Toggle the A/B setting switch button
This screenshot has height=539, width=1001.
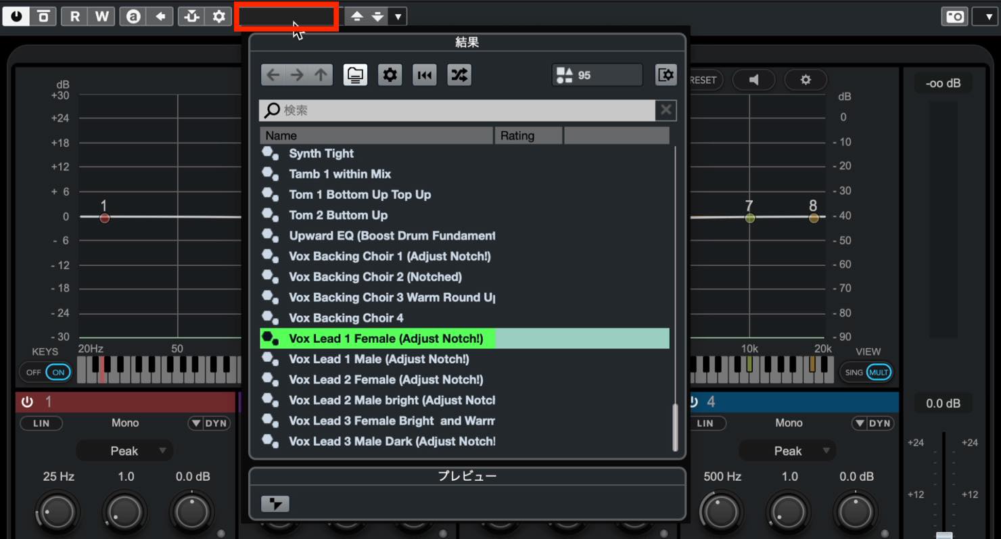pos(133,16)
